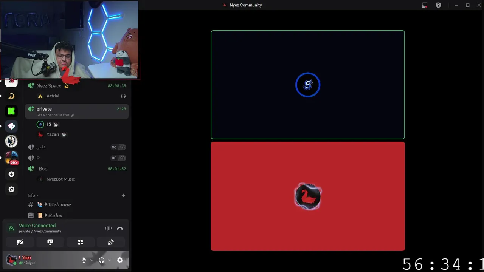Disconnect from voice call
The image size is (484, 272).
pos(120,228)
